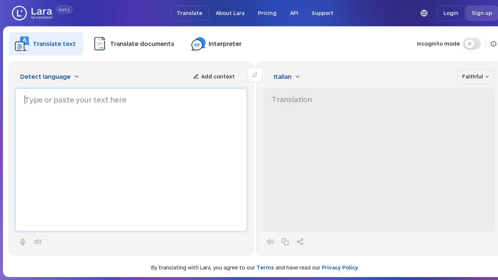Click the Login button
The width and height of the screenshot is (498, 280).
[451, 13]
